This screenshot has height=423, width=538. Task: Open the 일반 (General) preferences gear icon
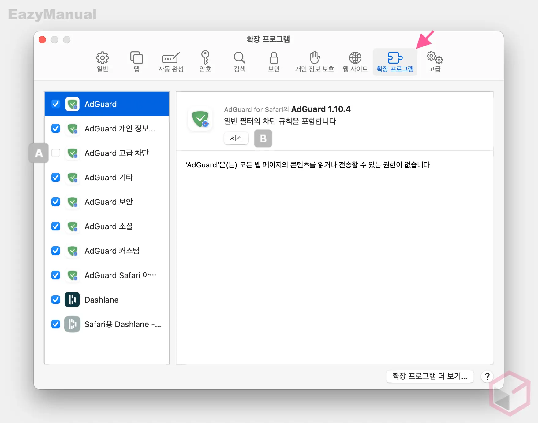point(103,58)
